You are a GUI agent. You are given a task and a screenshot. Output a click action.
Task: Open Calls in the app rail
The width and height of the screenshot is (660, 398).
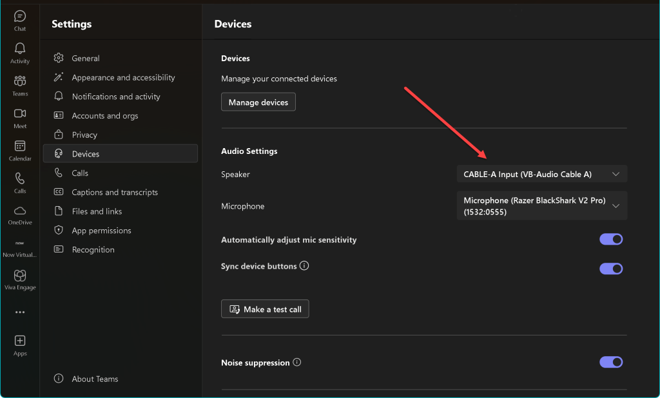coord(20,183)
